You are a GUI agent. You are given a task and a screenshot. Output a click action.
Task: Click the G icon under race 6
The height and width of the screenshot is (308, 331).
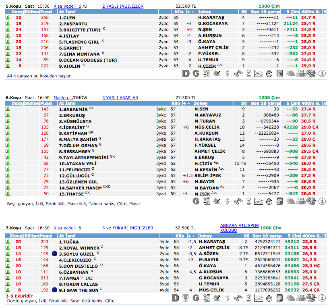(196, 201)
